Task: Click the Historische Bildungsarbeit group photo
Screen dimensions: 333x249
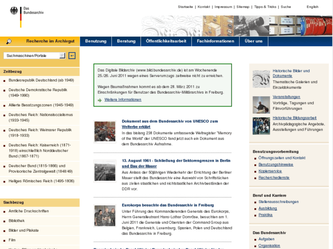Action: [261, 126]
